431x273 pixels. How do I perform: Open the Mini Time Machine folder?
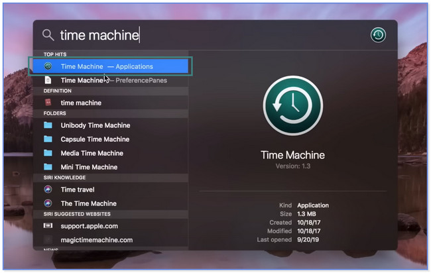pos(111,167)
